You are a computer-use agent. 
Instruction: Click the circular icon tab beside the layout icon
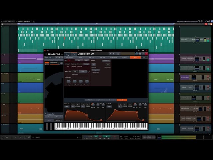(x=74, y=54)
